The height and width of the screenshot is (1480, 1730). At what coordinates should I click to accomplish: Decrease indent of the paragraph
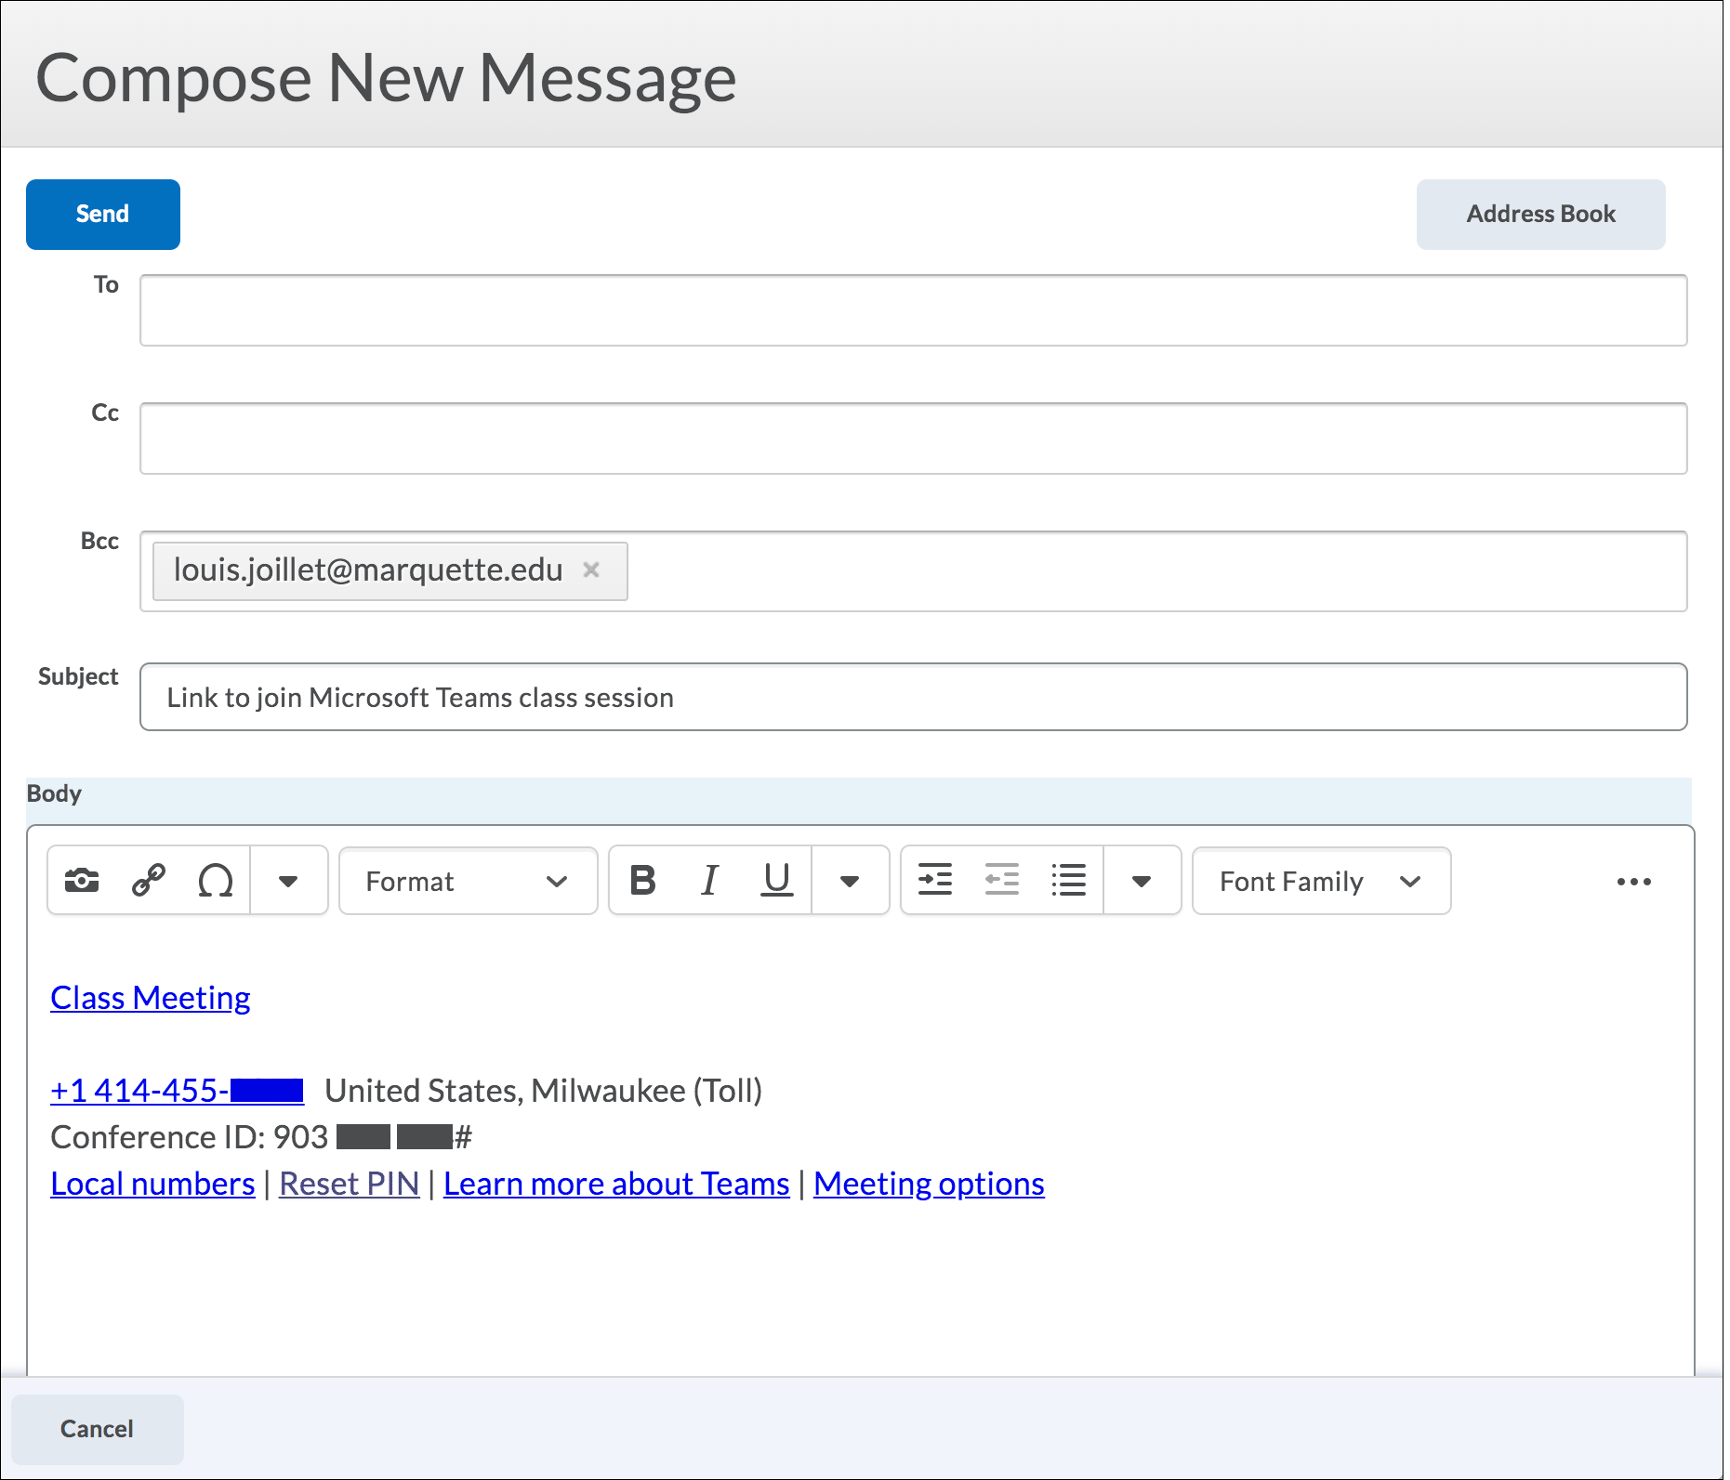point(1001,880)
